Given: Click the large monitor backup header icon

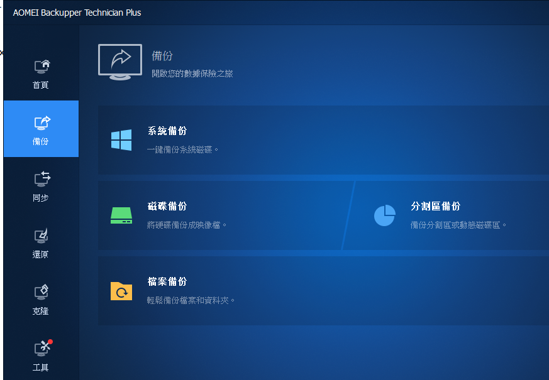Looking at the screenshot, I should click(x=120, y=62).
